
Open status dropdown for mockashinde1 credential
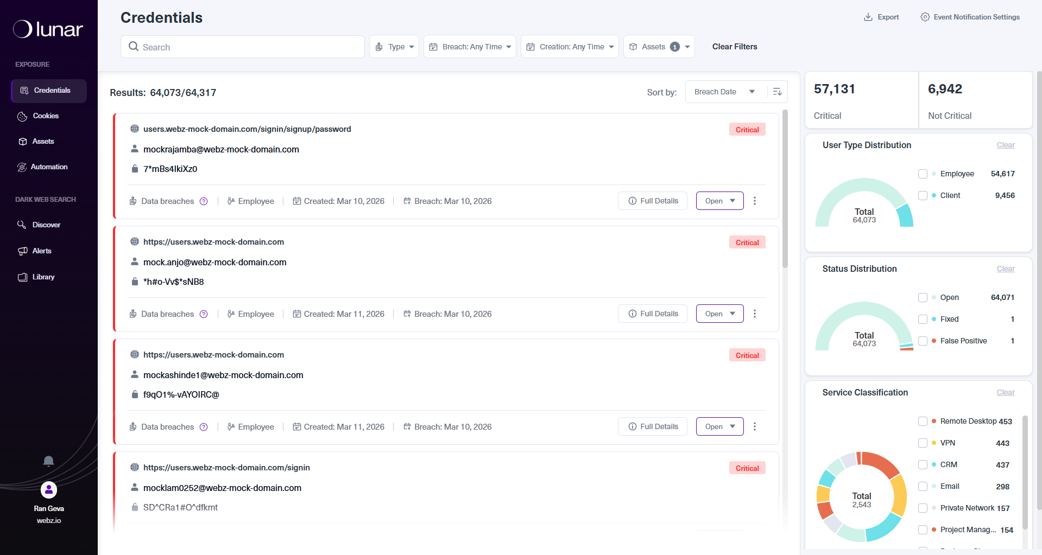[x=720, y=426]
